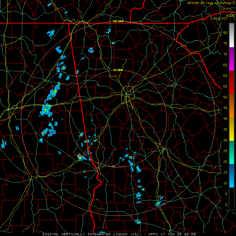
Task: Click the '[kg/m2]' units label
Action: pos(221,18)
